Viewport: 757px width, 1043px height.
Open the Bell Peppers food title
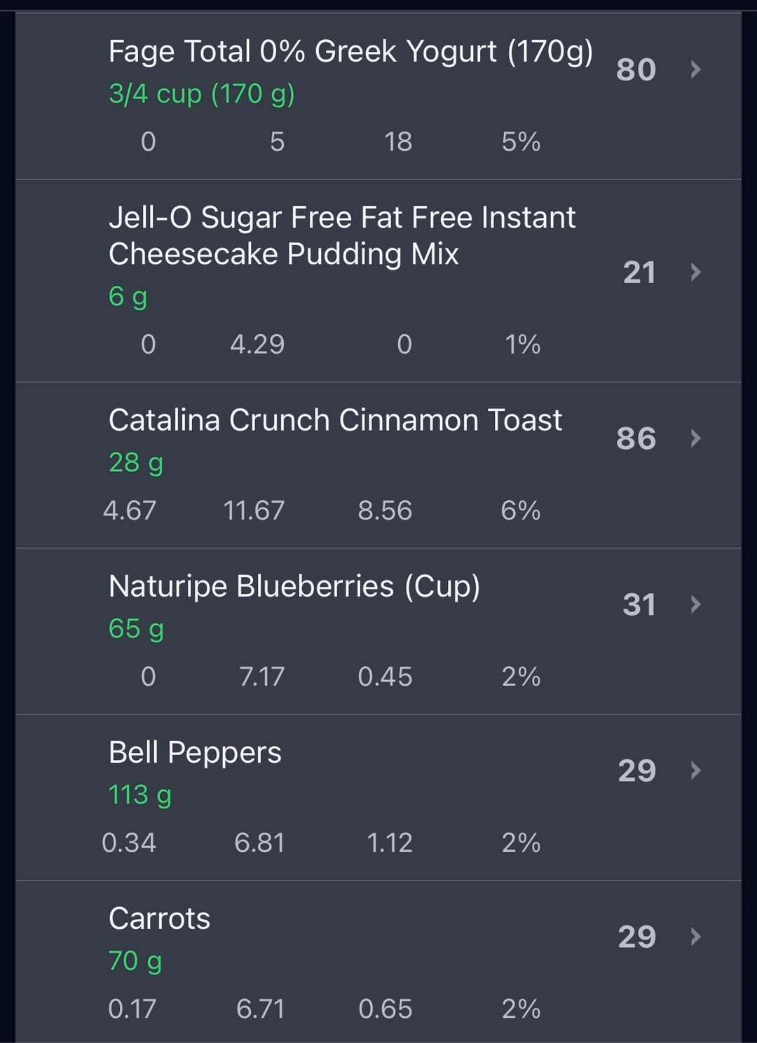click(x=195, y=752)
